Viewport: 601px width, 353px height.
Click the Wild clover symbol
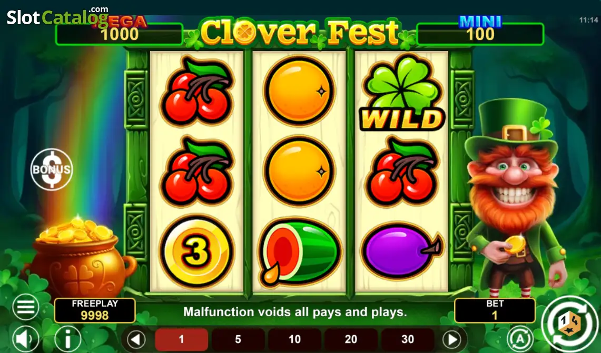(402, 92)
